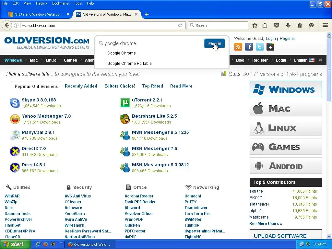Select Google Chrome suggestion
This screenshot has width=332, height=249.
click(122, 53)
